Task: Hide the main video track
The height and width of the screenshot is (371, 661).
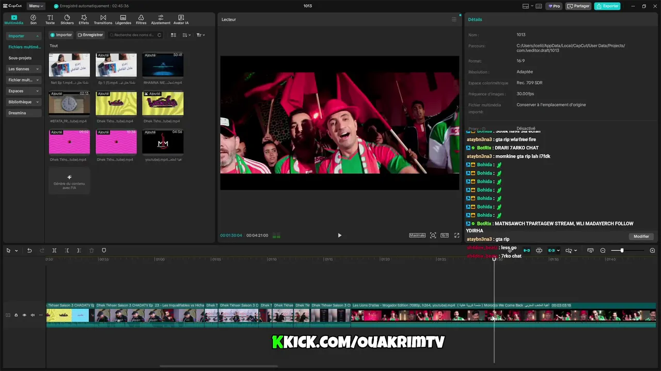Action: point(24,315)
